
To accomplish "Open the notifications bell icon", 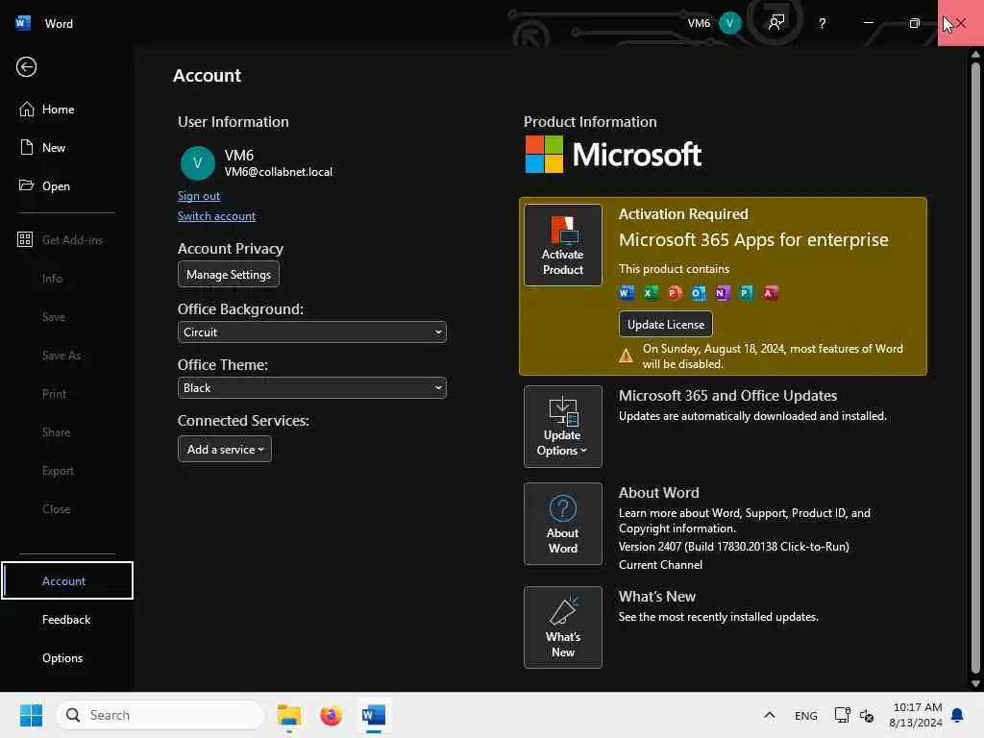I will coord(958,715).
